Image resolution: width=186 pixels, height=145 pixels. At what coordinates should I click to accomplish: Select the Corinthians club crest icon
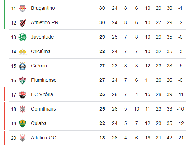[x=23, y=109]
